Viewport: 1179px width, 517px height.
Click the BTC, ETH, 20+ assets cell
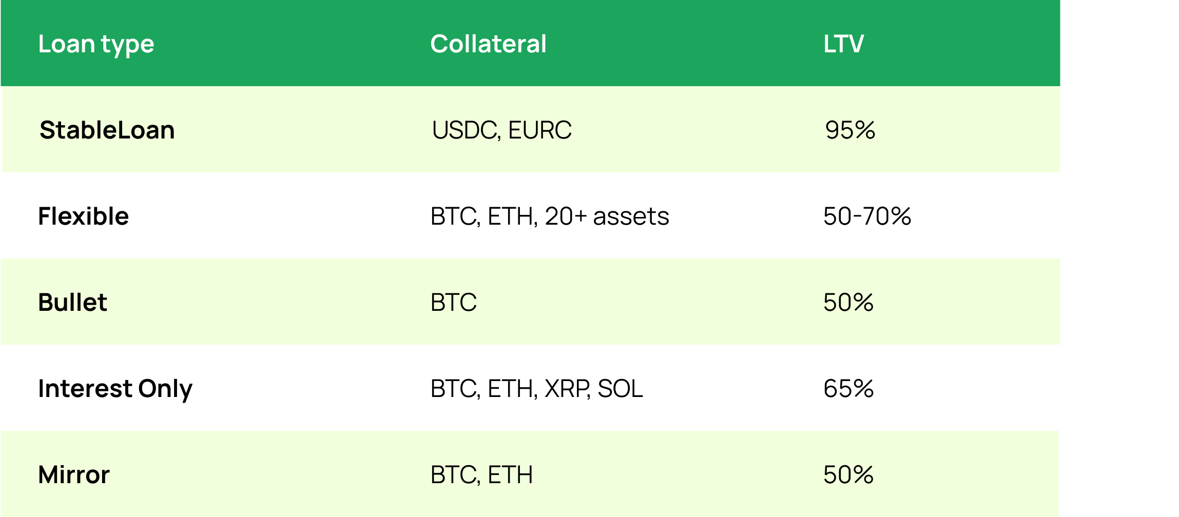click(549, 216)
